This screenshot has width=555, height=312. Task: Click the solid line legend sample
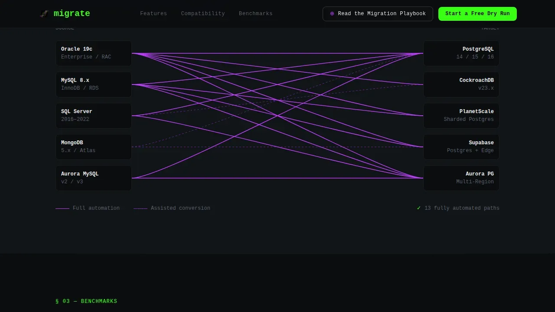pyautogui.click(x=62, y=208)
